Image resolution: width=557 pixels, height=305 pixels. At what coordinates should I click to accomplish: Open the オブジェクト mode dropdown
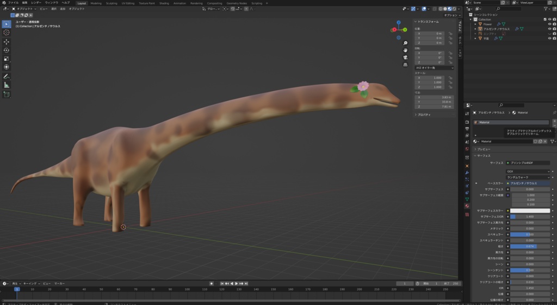click(24, 9)
